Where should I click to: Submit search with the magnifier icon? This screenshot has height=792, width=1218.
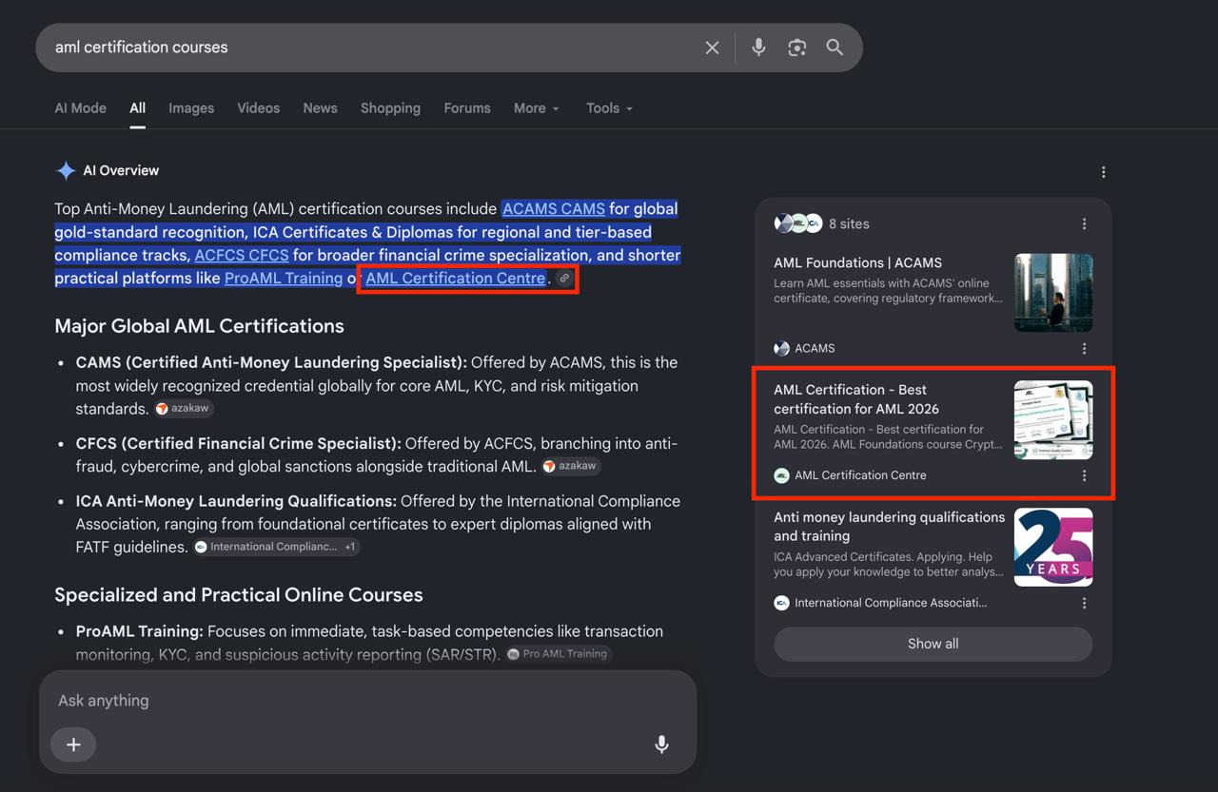click(835, 48)
